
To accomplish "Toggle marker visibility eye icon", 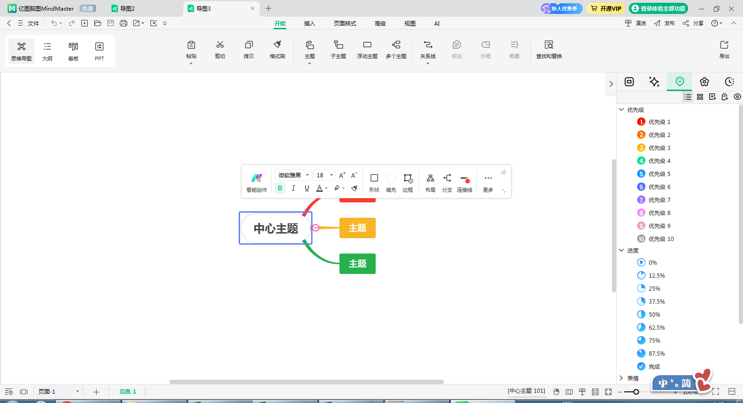I will pyautogui.click(x=737, y=97).
